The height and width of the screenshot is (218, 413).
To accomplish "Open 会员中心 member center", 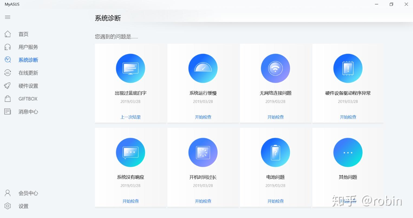I will tap(28, 193).
